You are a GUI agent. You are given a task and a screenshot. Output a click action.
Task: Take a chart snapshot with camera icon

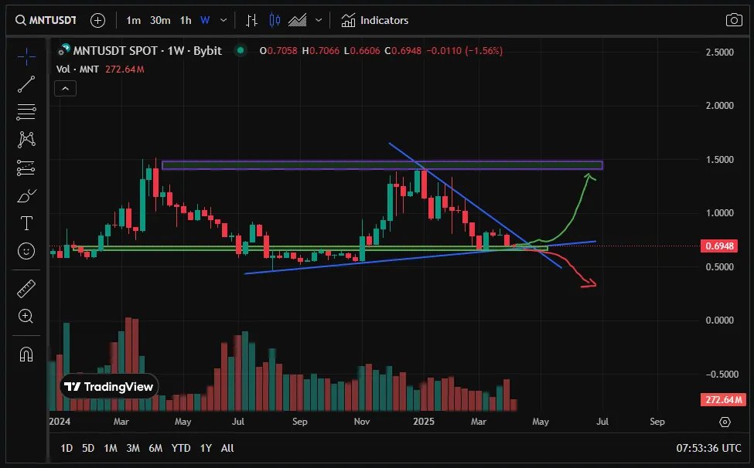pyautogui.click(x=734, y=20)
